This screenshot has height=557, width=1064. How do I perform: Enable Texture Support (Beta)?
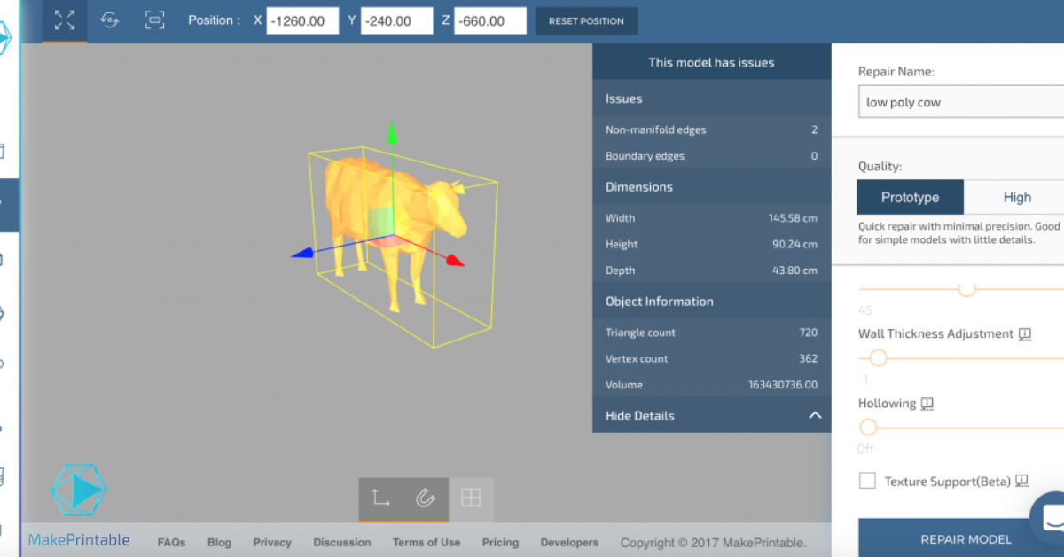pyautogui.click(x=866, y=480)
